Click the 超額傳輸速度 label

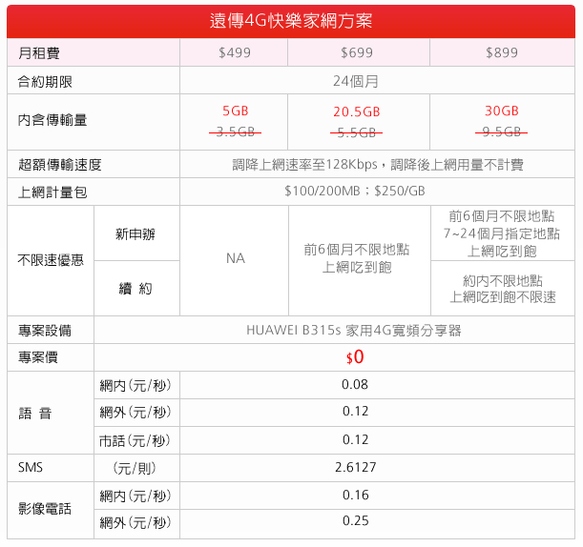(x=59, y=165)
